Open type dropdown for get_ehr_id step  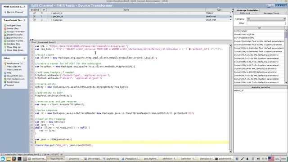(231, 17)
